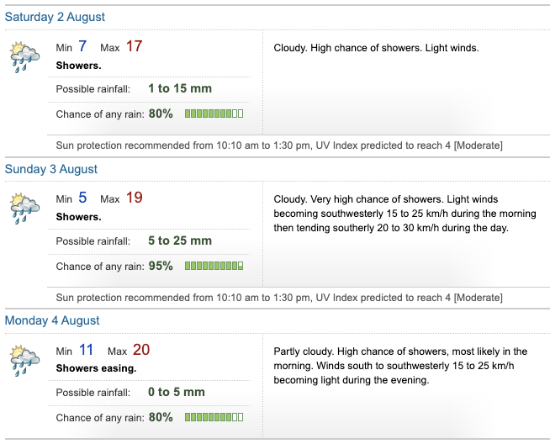Click Sunday's 5 to 25 mm rainfall
This screenshot has height=444, width=550.
[x=180, y=240]
